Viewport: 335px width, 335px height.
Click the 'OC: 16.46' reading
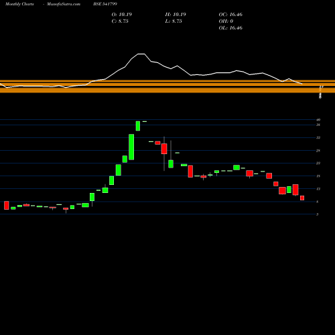(x=230, y=14)
